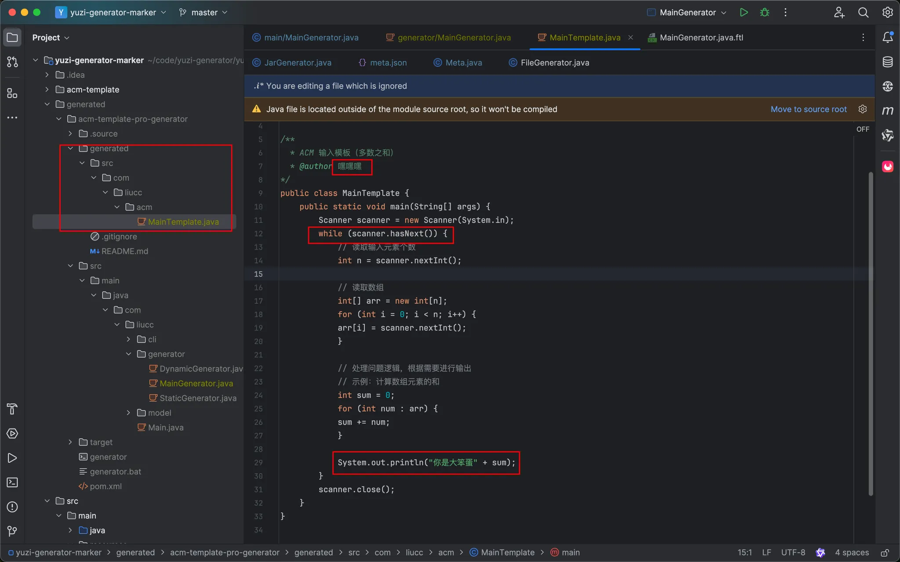Click the Search Everywhere magnifier icon
900x562 pixels.
coord(863,12)
